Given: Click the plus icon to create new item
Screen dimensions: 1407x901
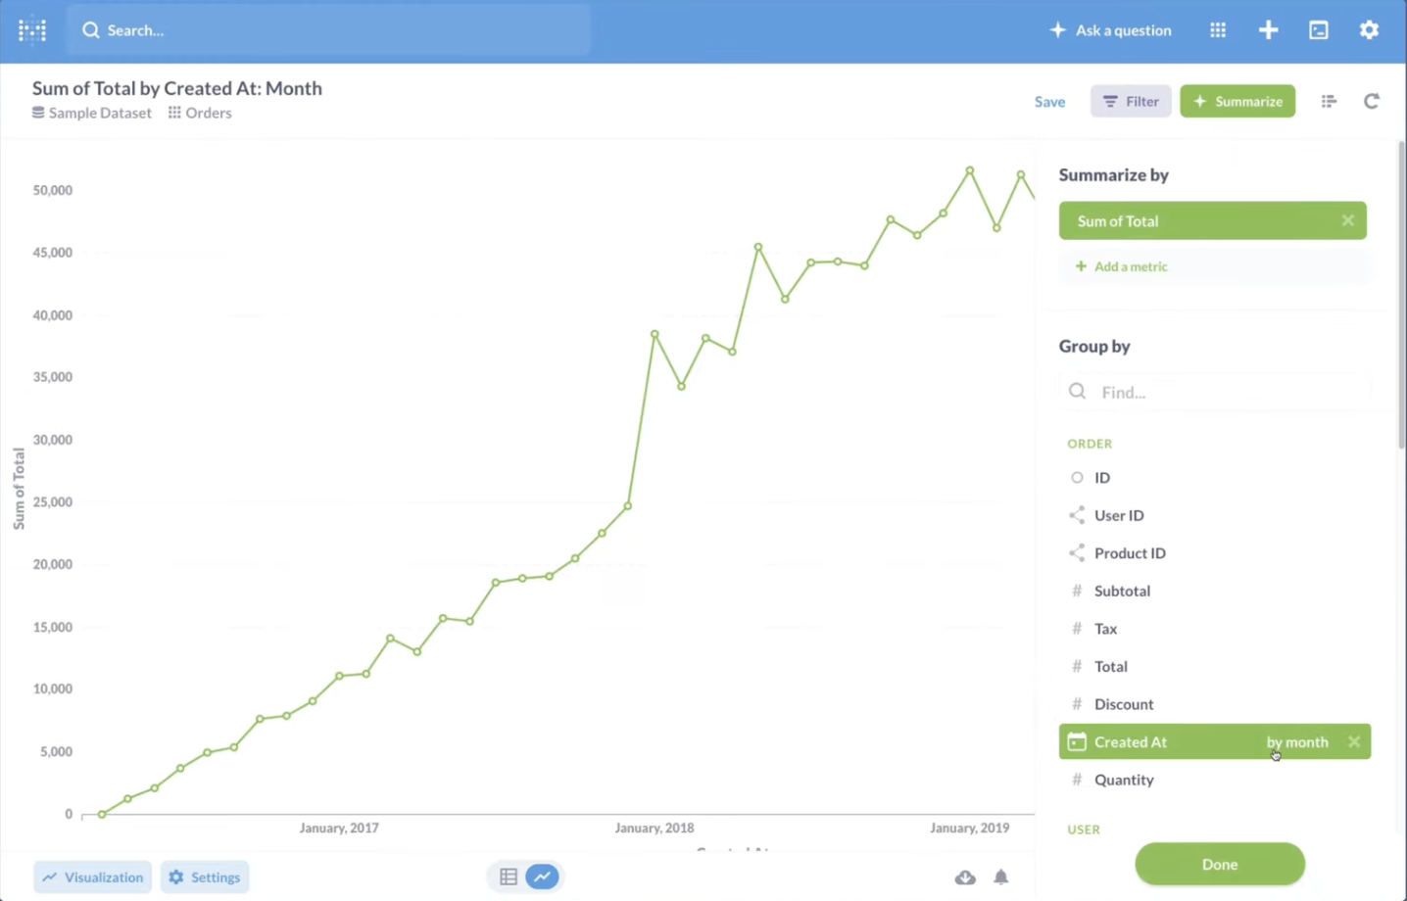Looking at the screenshot, I should (1268, 30).
